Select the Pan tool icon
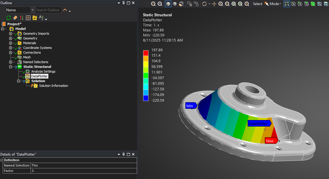 214,4
